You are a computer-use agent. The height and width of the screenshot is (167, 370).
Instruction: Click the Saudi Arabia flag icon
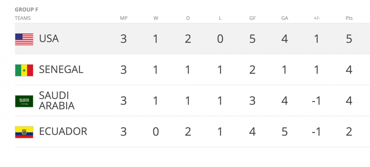point(24,101)
